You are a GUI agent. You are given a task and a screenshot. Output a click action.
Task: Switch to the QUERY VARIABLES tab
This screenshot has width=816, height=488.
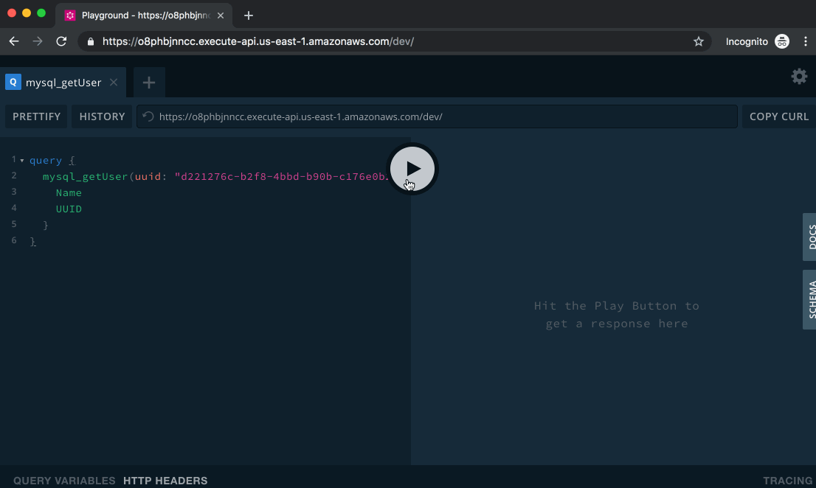tap(64, 481)
